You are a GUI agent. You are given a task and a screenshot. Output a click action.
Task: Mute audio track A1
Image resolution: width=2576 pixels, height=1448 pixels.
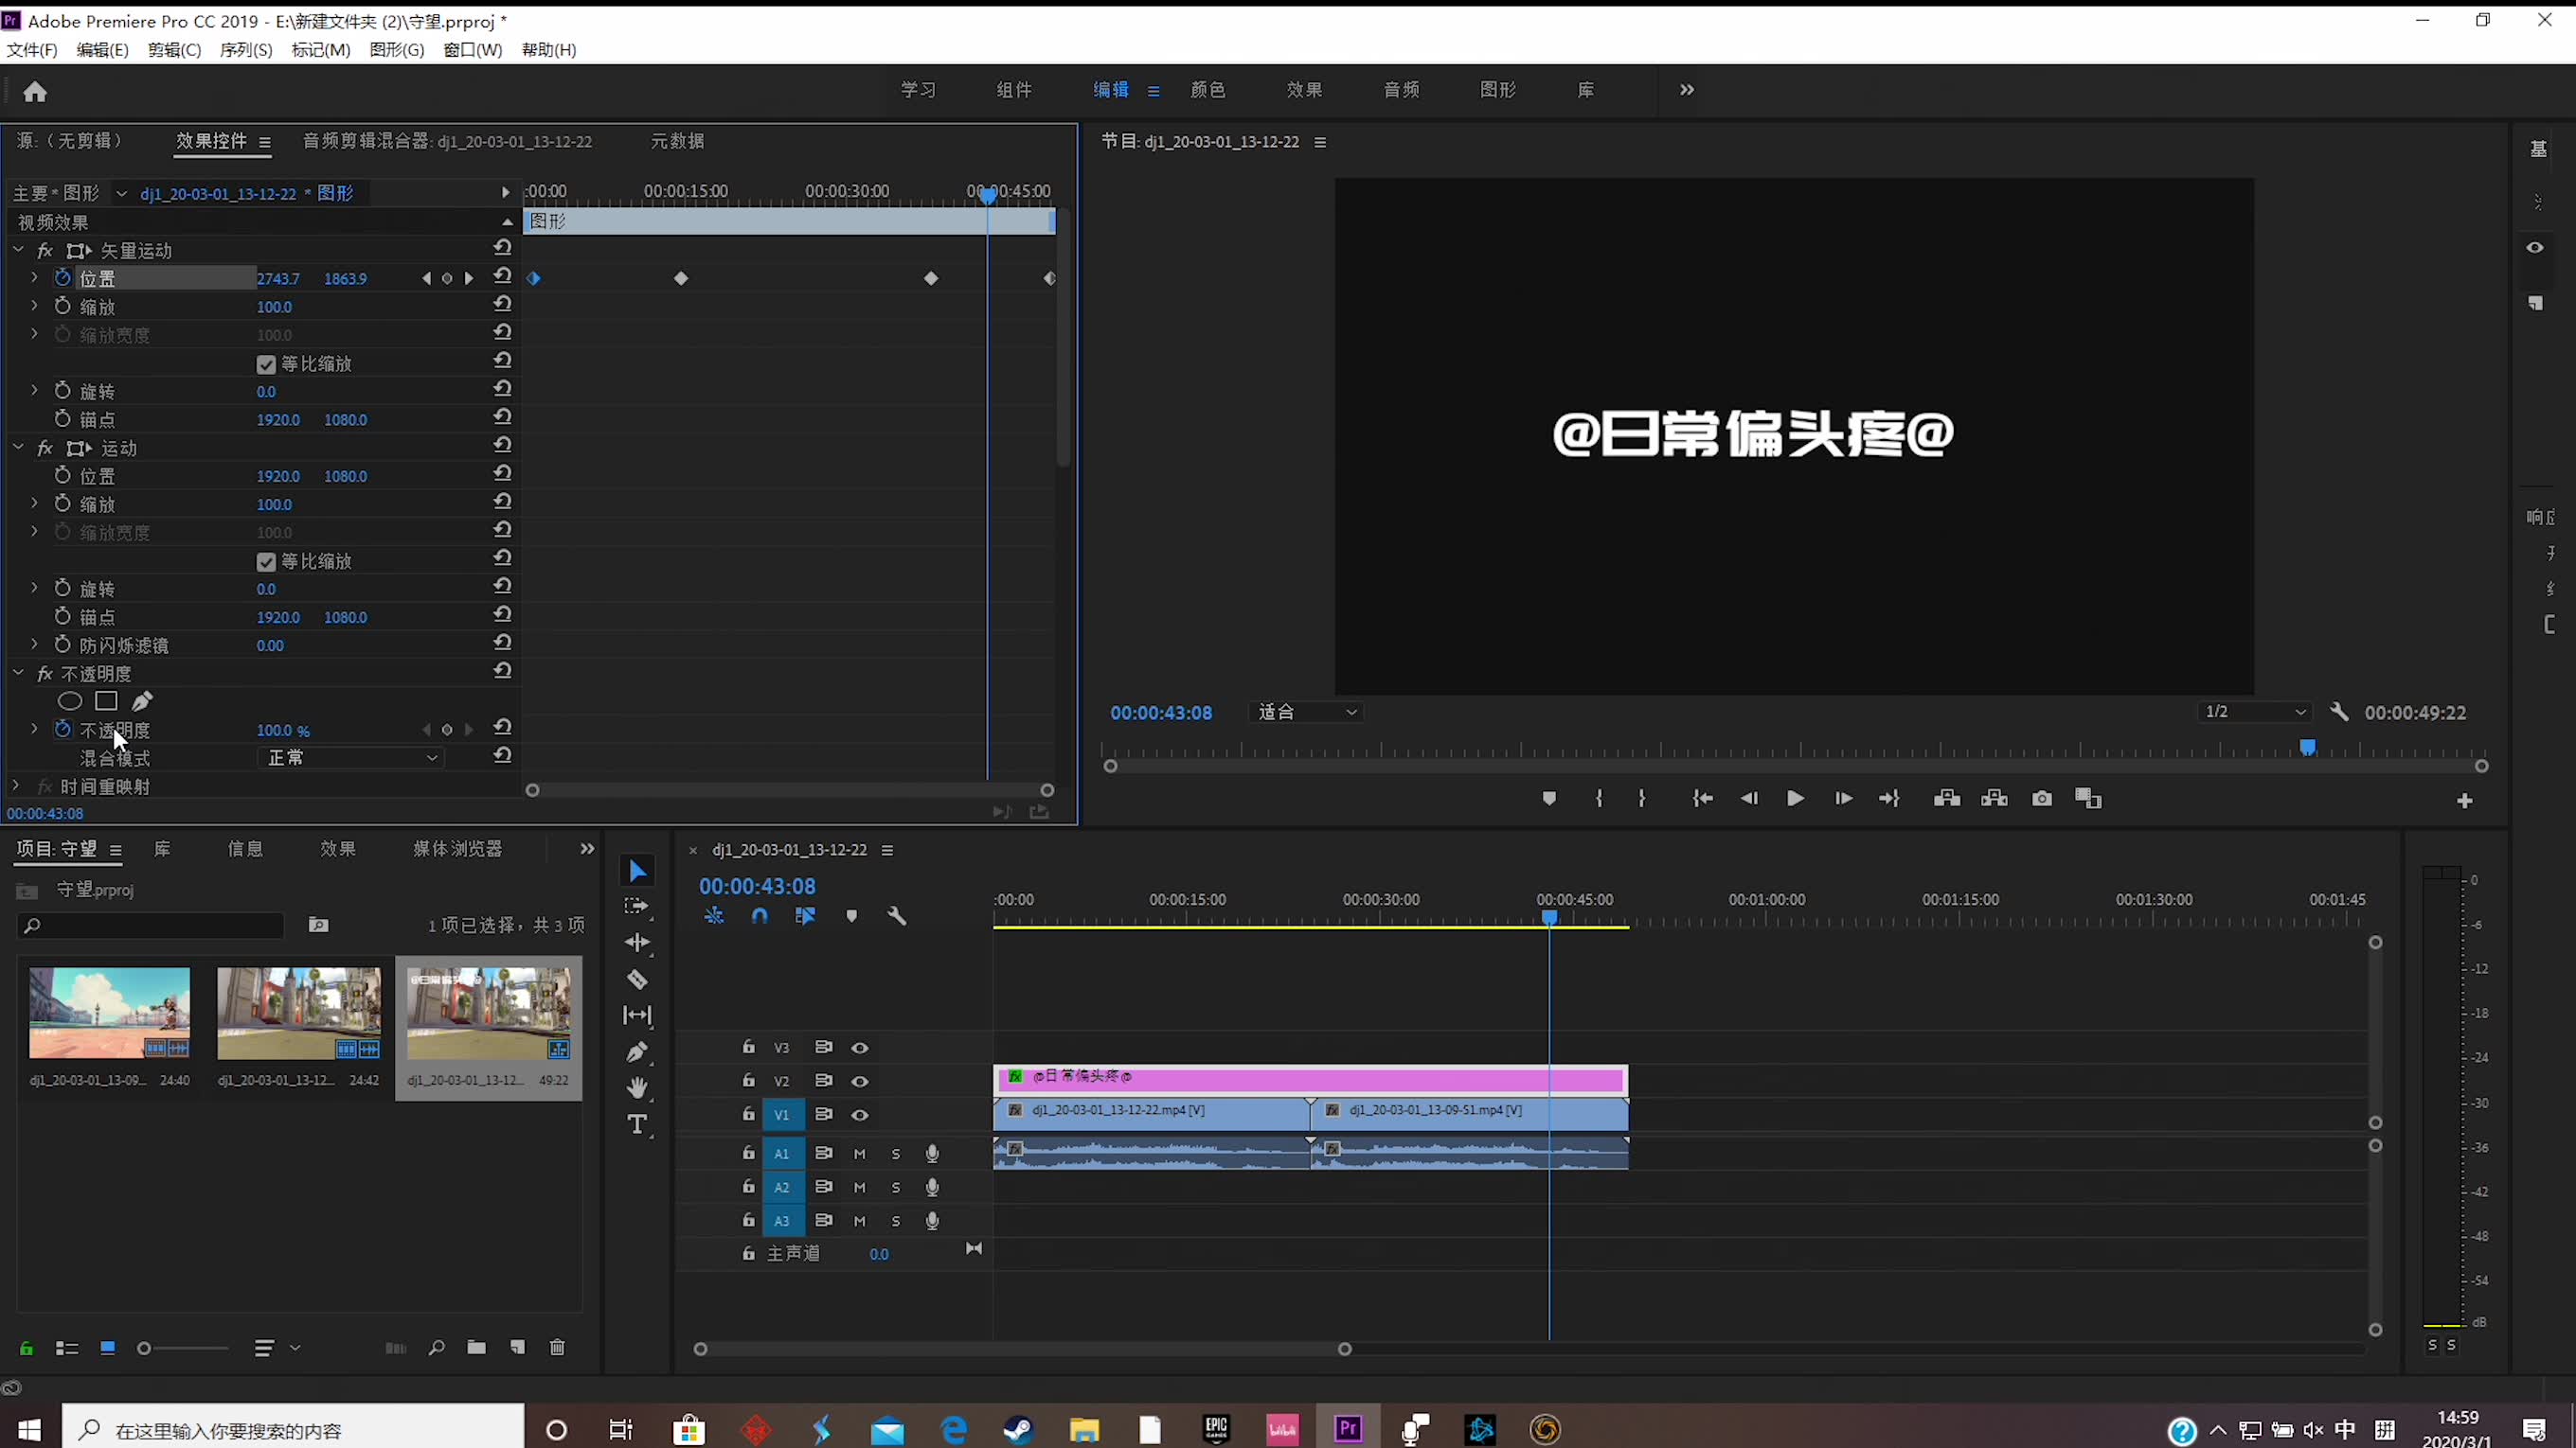(858, 1154)
